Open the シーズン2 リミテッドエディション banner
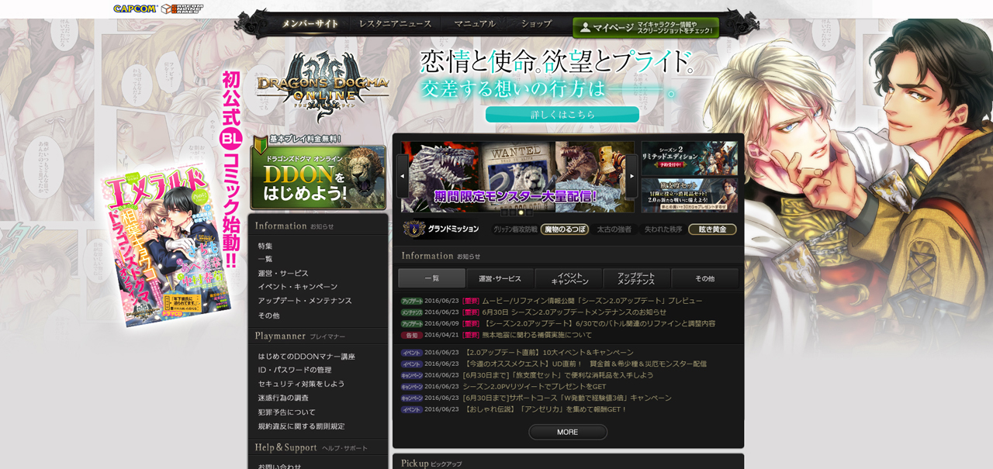Viewport: 993px width, 469px height. tap(689, 158)
